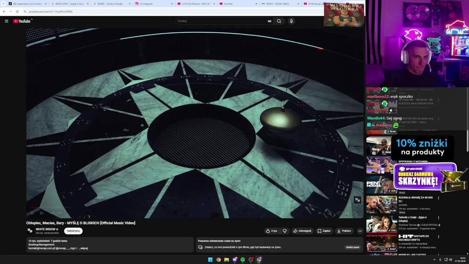
Task: Click the Otwórz panel button
Action: (352, 247)
